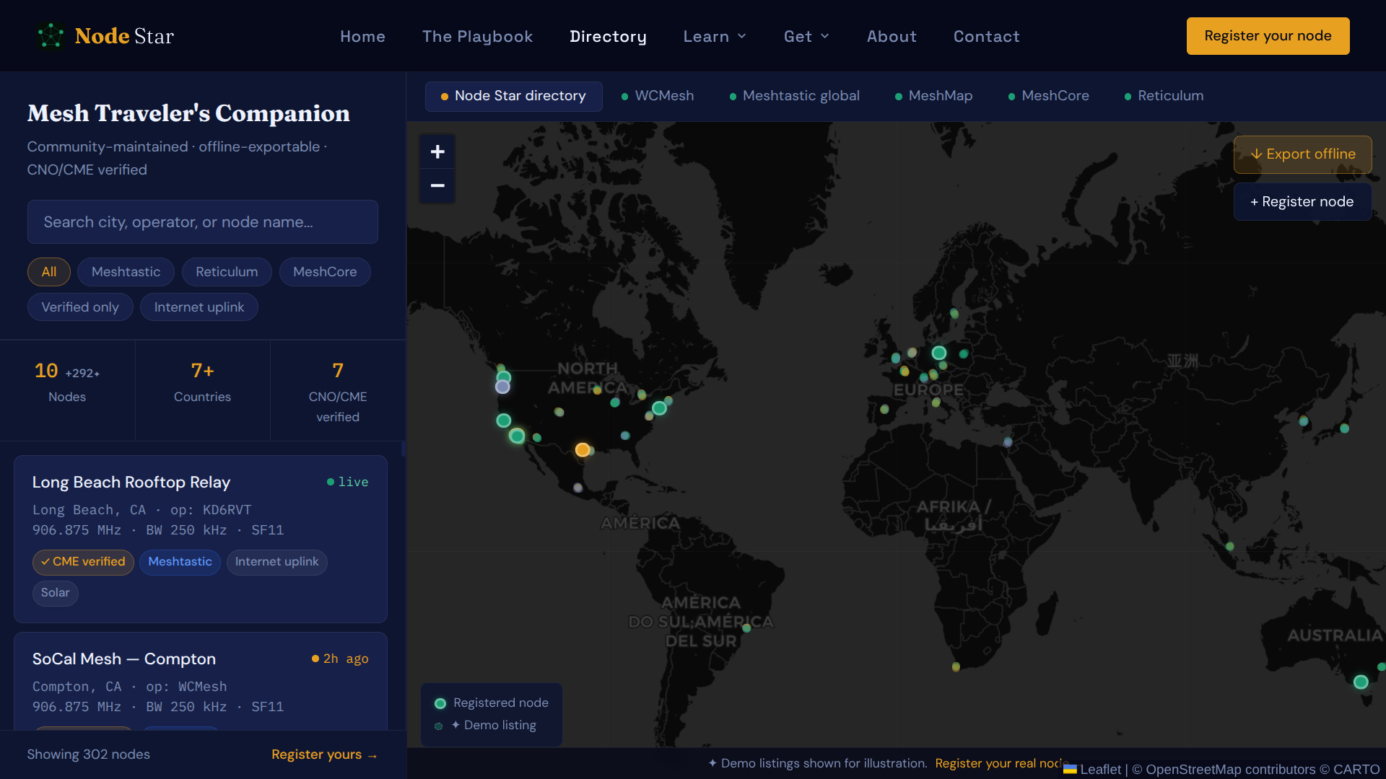The height and width of the screenshot is (779, 1386).
Task: Zoom out the map with minus button
Action: pos(437,185)
